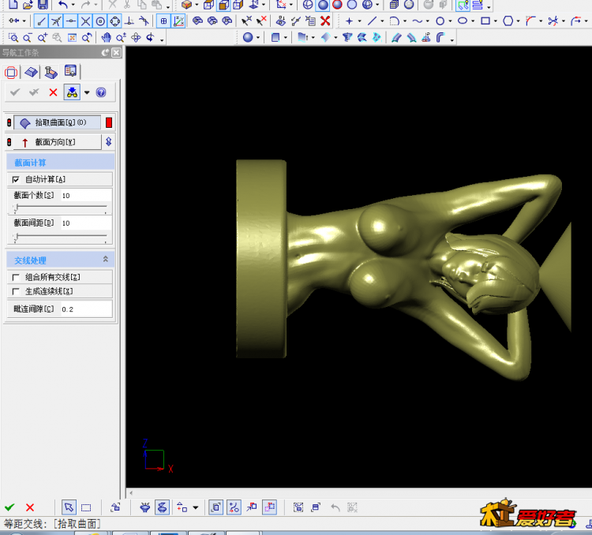Click the 拾取曲面 button
The width and height of the screenshot is (592, 535).
(x=57, y=122)
